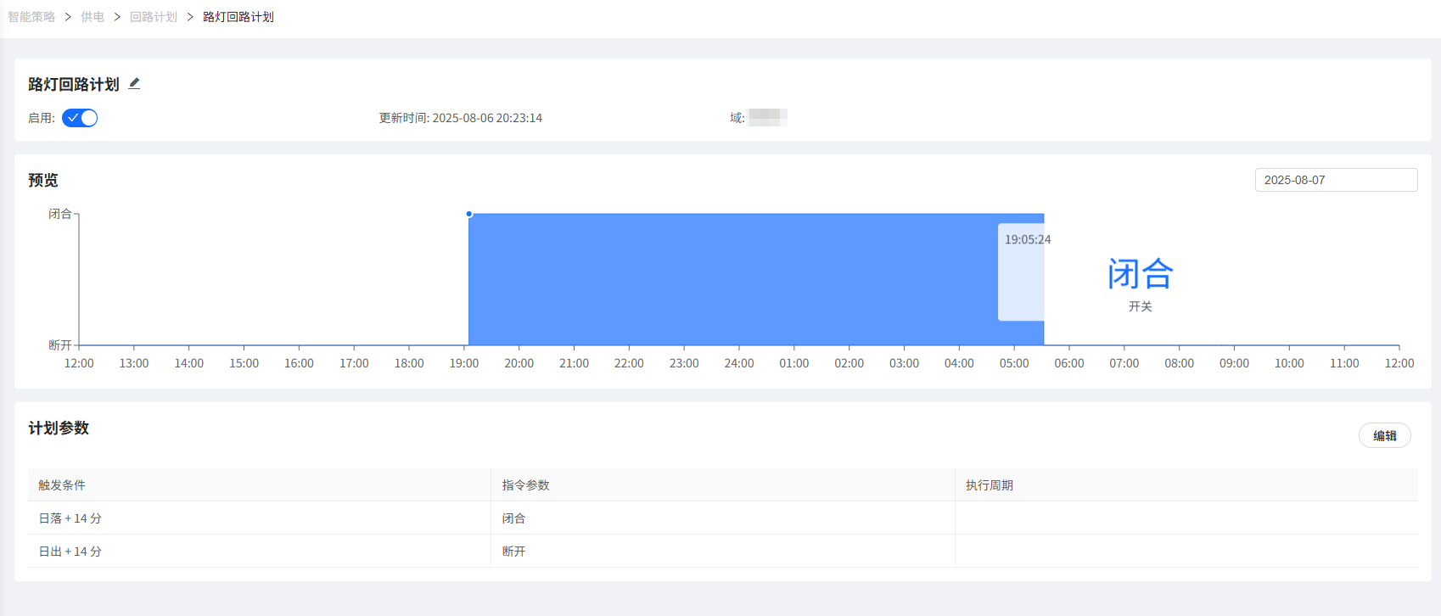This screenshot has width=1441, height=616.
Task: Go to 回路计划 breadcrumb
Action: coord(154,17)
